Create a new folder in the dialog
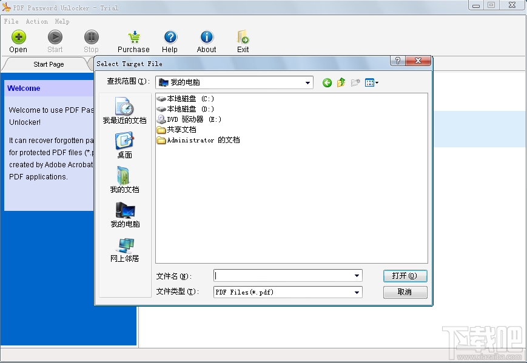The image size is (527, 363). click(x=355, y=82)
